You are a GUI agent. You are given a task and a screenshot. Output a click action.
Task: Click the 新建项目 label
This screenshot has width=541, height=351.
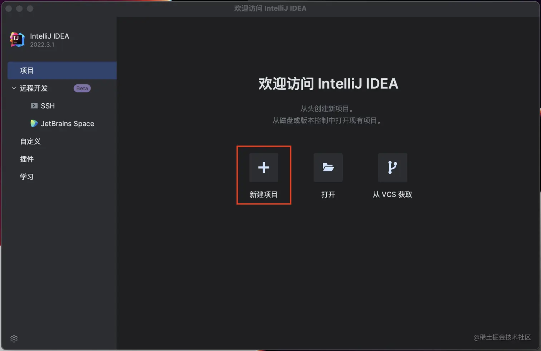coord(264,194)
